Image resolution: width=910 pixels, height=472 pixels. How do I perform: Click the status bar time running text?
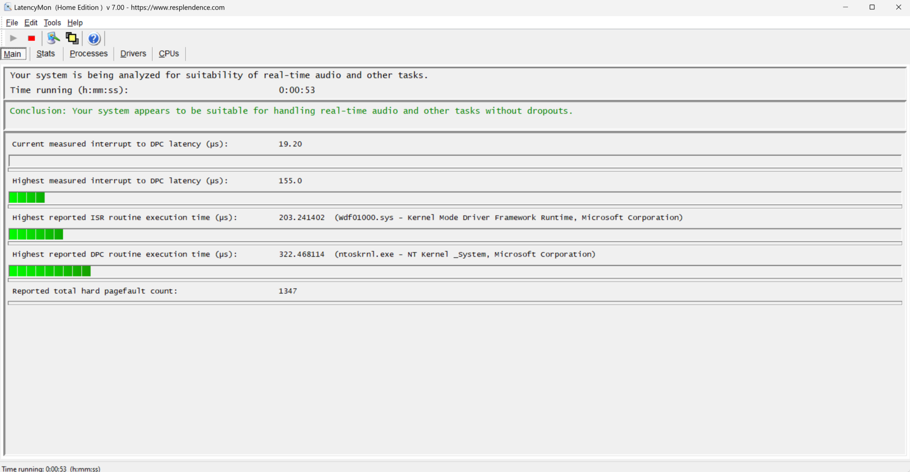point(51,469)
